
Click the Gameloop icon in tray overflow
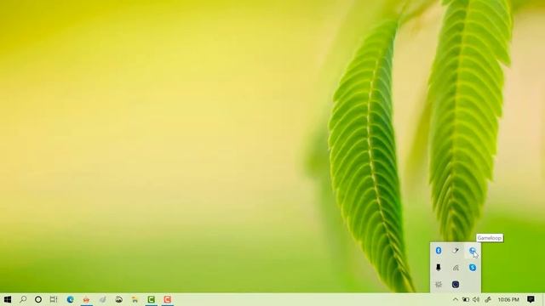pos(473,251)
